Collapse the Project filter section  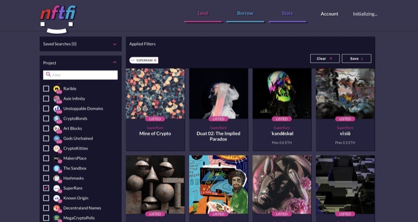(x=114, y=63)
